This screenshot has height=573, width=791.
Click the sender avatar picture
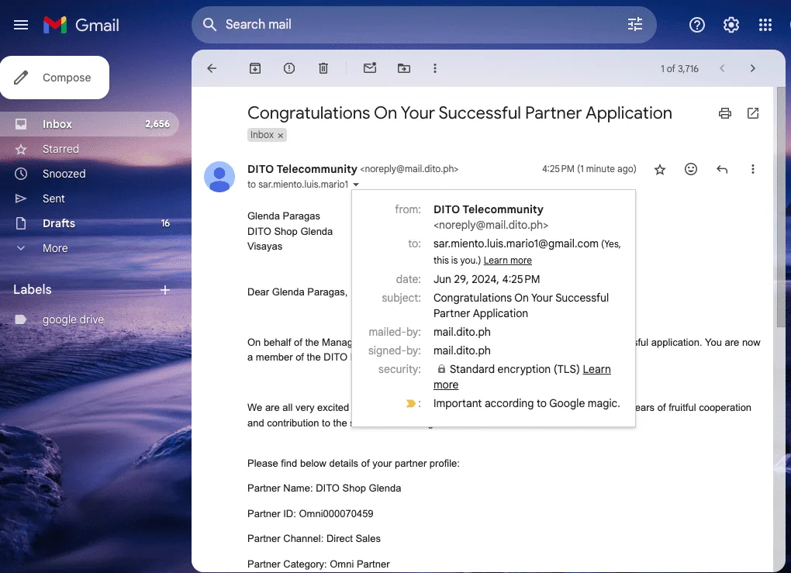219,177
